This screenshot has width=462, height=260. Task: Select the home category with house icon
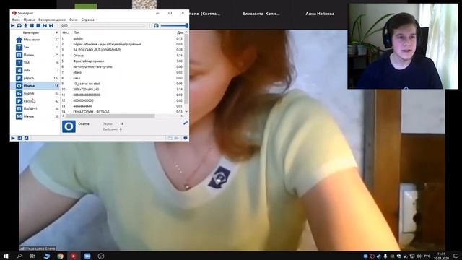pyautogui.click(x=35, y=40)
